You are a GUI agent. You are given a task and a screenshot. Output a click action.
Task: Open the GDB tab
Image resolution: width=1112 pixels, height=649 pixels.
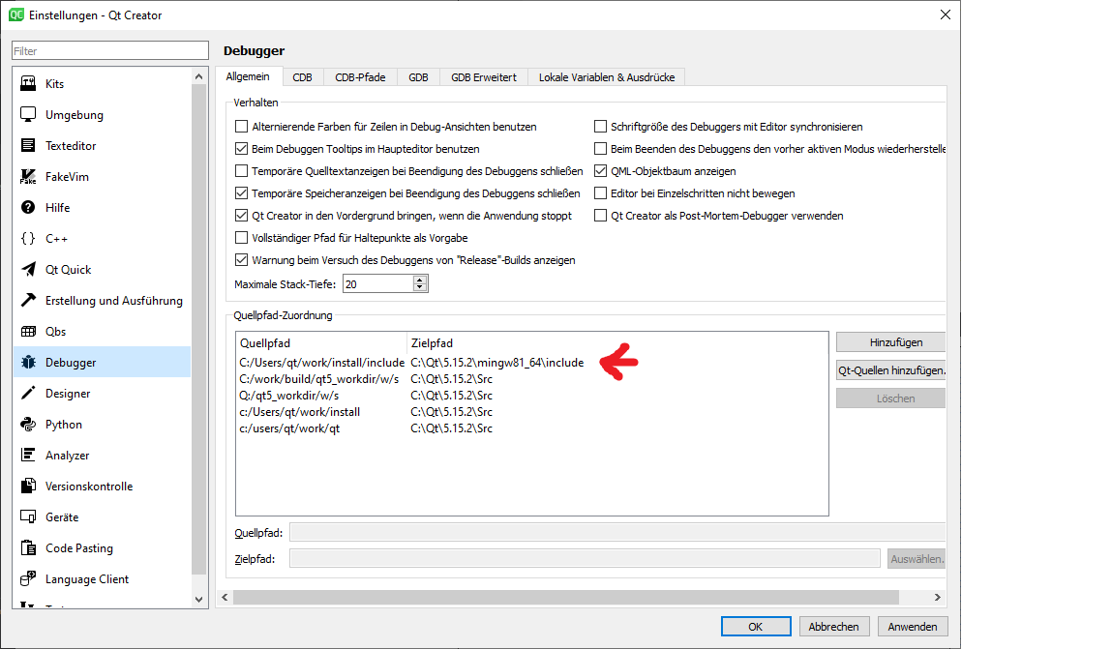tap(418, 77)
